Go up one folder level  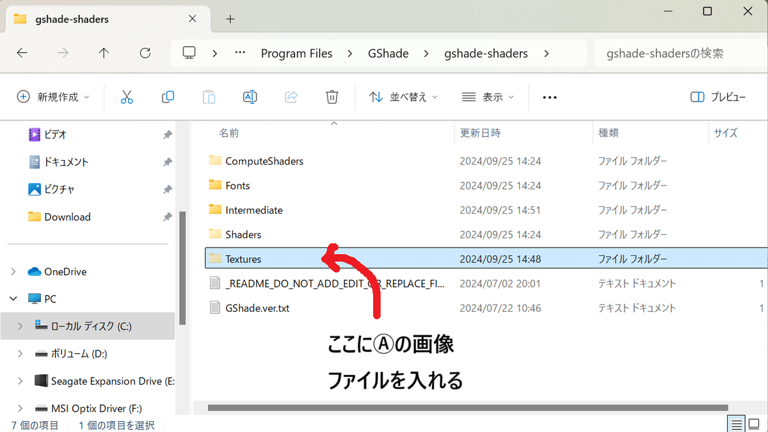point(104,53)
